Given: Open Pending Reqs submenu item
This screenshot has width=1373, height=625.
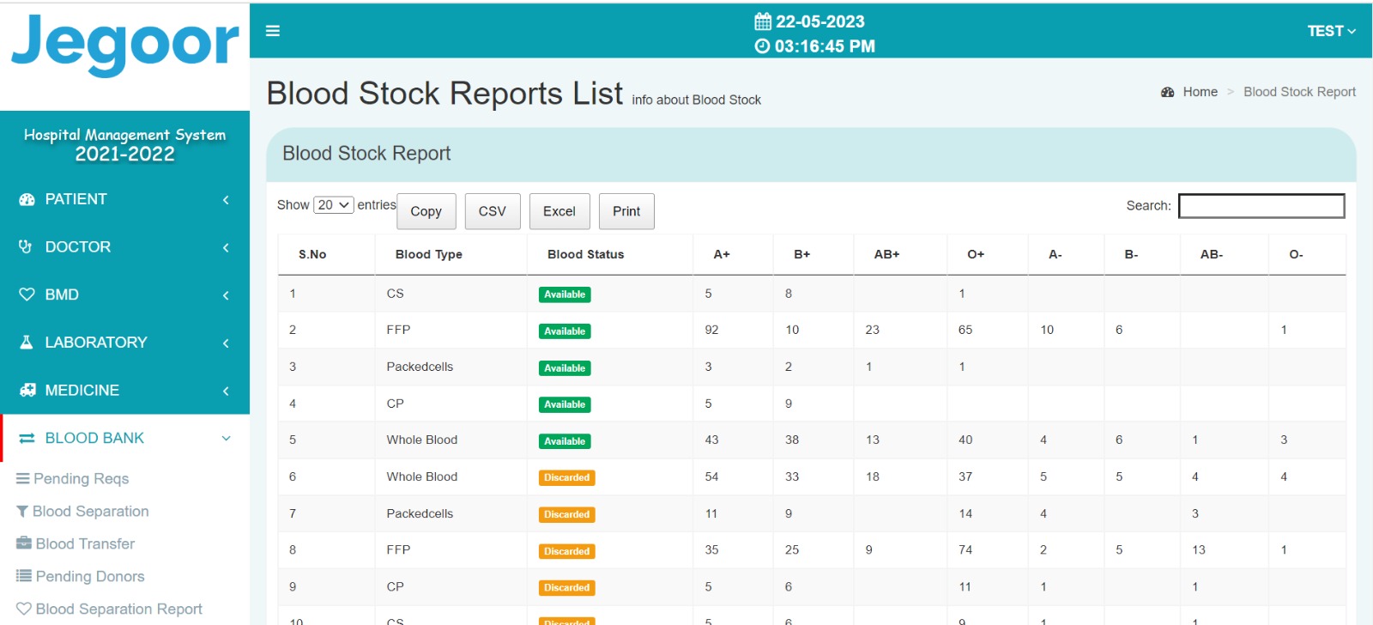Looking at the screenshot, I should click(x=81, y=479).
